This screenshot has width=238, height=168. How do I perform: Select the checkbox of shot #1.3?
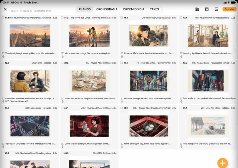122,17
